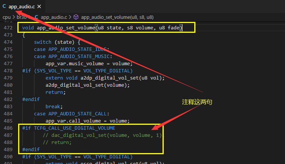285x164 pixels.
Task: Click the 'switch' keyword on line 474
Action: [x=43, y=42]
